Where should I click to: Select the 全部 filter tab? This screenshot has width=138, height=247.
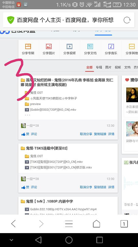coord(89,67)
